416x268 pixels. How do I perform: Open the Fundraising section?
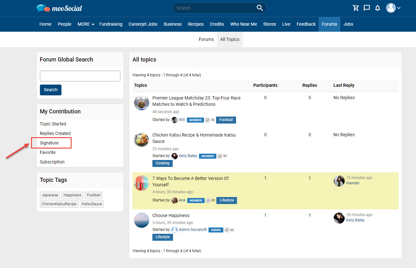pyautogui.click(x=111, y=24)
